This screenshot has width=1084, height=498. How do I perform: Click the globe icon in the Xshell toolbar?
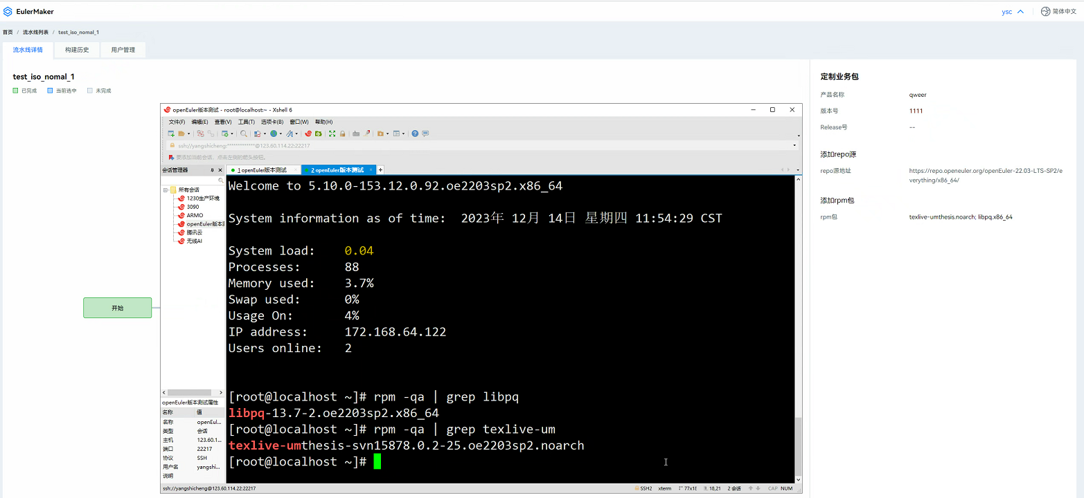click(x=274, y=133)
